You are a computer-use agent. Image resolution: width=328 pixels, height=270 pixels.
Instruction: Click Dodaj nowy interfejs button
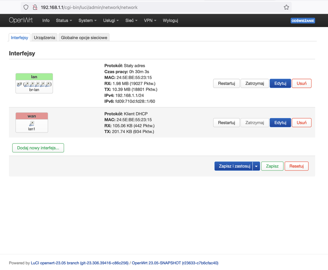[38, 148]
